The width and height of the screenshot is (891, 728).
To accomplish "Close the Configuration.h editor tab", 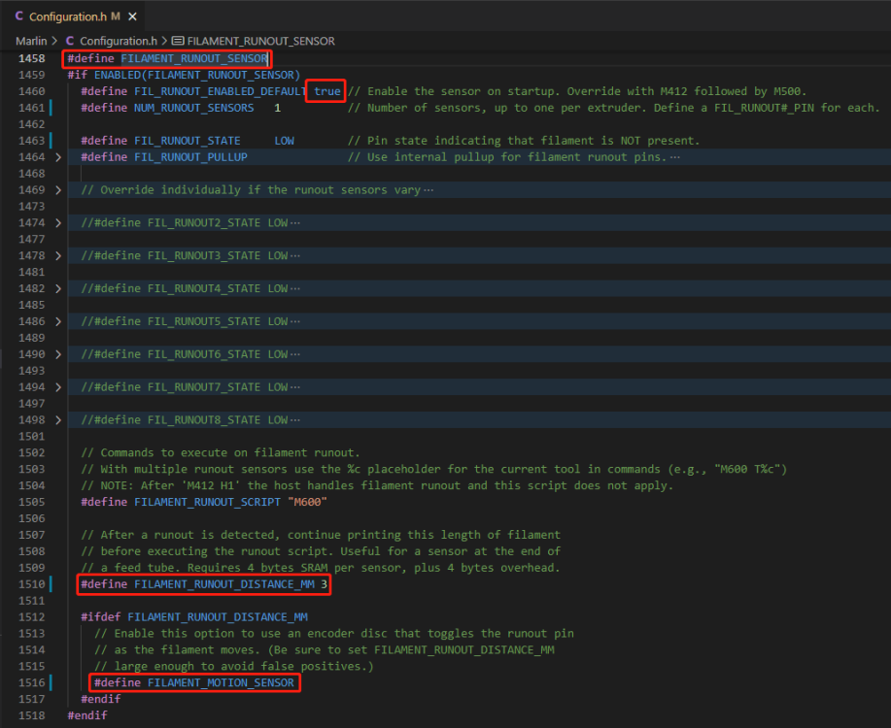I will [x=132, y=17].
